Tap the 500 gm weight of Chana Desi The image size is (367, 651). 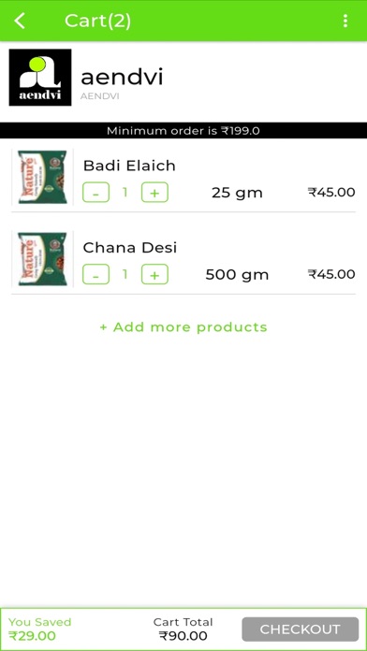coord(237,275)
